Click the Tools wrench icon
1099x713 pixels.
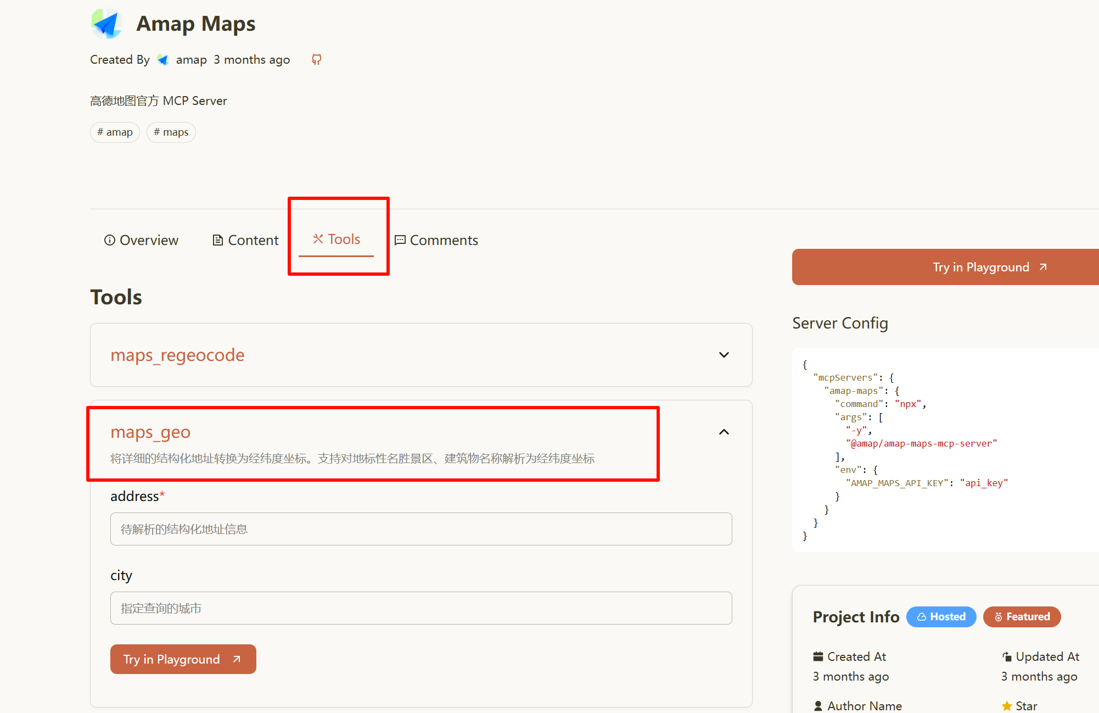coord(318,239)
